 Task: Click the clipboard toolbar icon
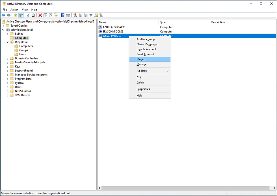(33, 15)
